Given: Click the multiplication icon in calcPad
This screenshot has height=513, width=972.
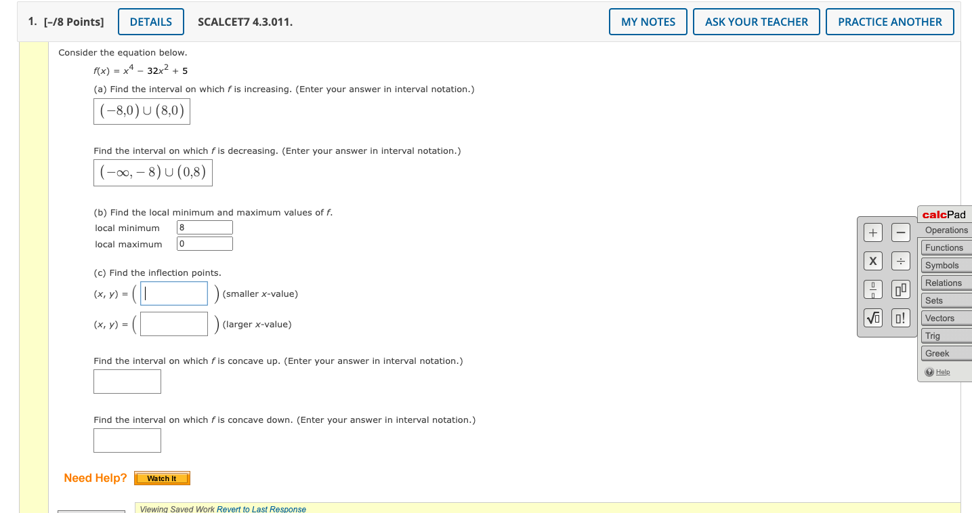Looking at the screenshot, I should click(872, 261).
